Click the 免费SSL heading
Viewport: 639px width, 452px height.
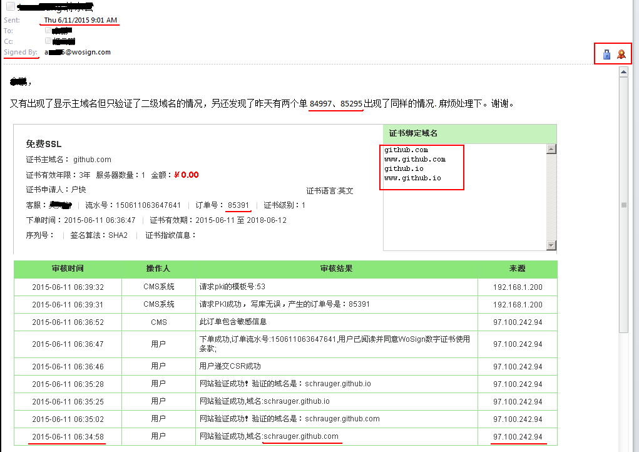(x=44, y=144)
